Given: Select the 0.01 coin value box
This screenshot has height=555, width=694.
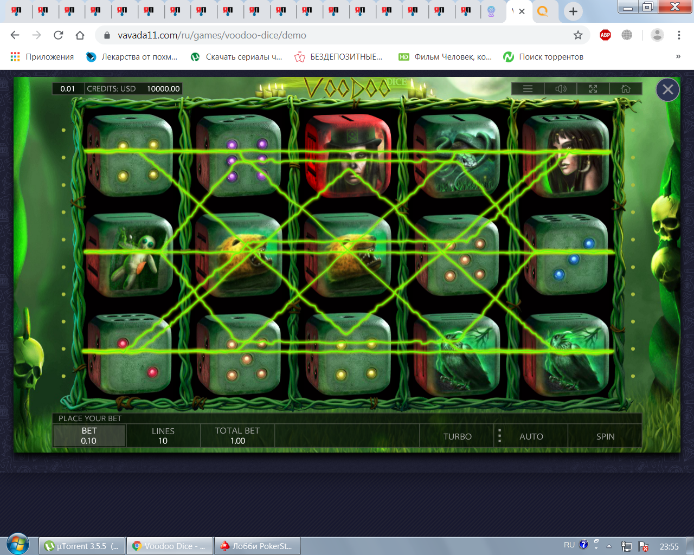Looking at the screenshot, I should click(68, 89).
